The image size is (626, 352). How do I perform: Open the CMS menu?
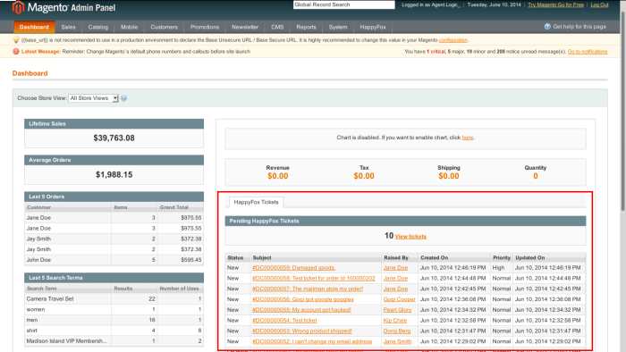click(277, 27)
